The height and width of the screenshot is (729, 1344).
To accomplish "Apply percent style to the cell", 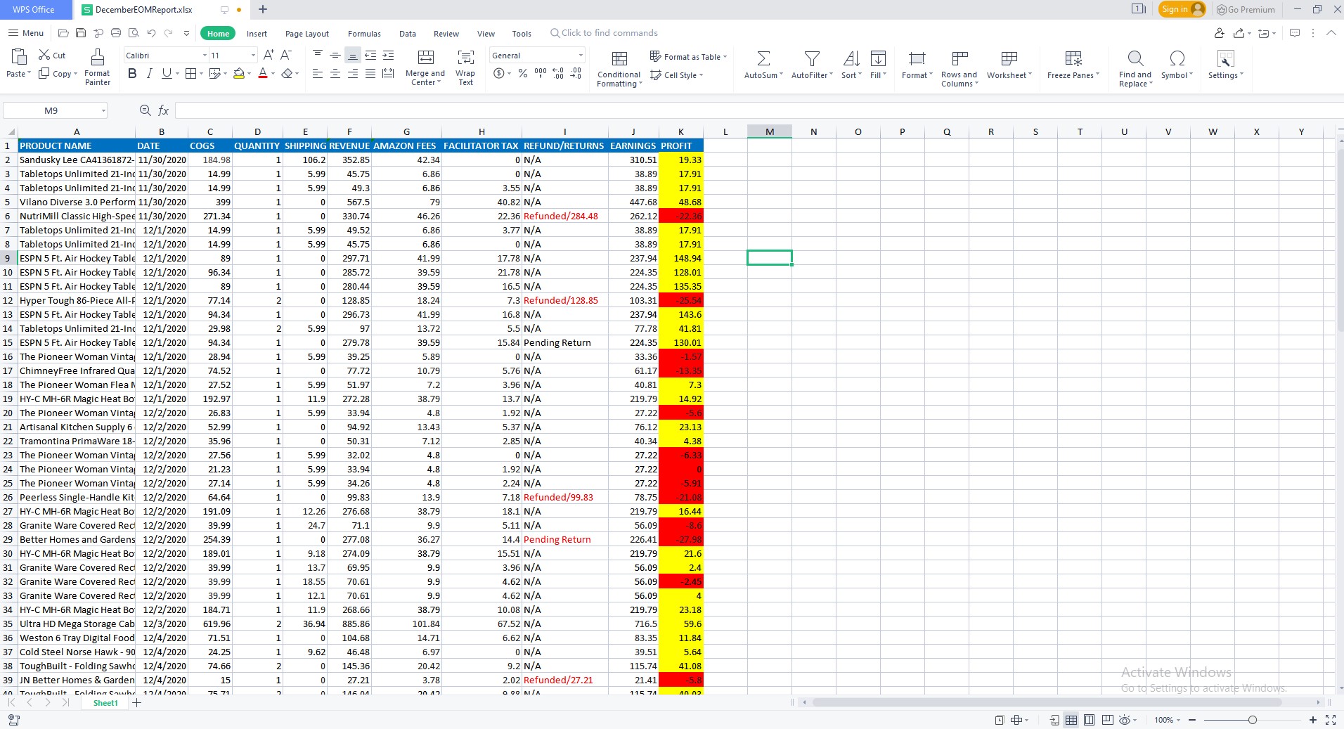I will [x=523, y=73].
